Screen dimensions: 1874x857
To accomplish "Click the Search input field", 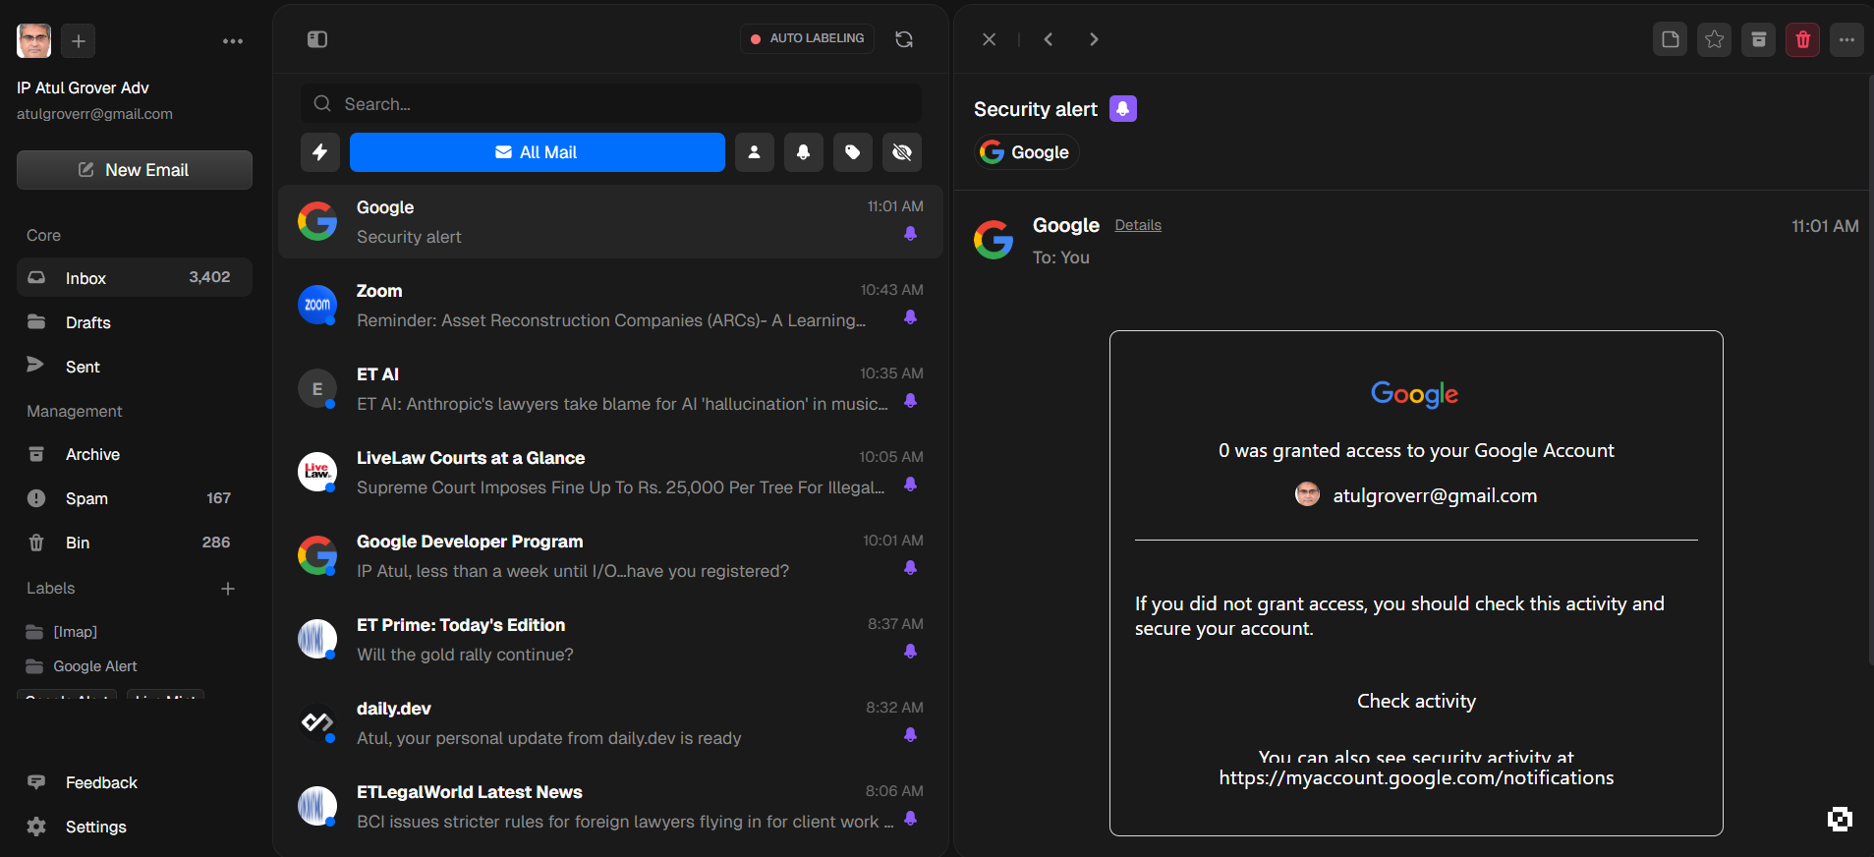I will pyautogui.click(x=611, y=103).
